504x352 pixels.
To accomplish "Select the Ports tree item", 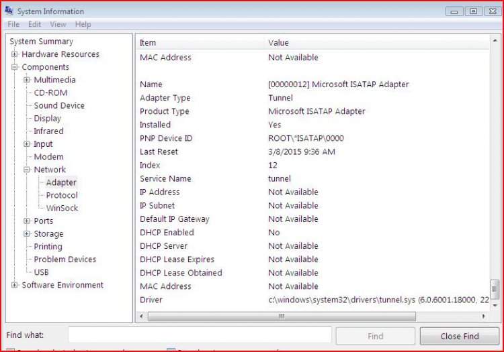I will [44, 221].
